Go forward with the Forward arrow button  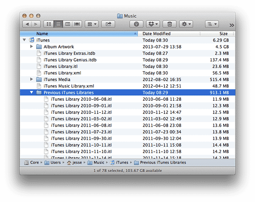(x=36, y=24)
